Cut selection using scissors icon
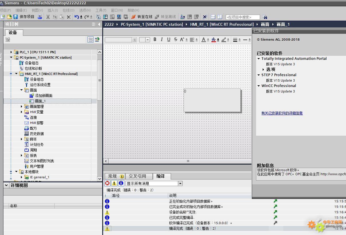346x235 pixels. point(48,17)
